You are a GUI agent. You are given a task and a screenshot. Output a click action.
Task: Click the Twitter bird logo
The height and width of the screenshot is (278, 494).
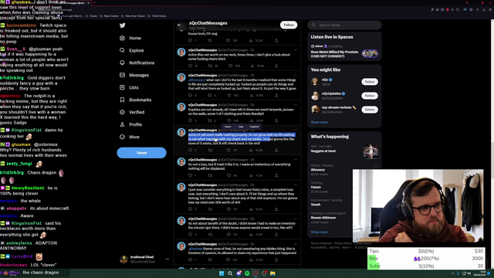tap(123, 25)
